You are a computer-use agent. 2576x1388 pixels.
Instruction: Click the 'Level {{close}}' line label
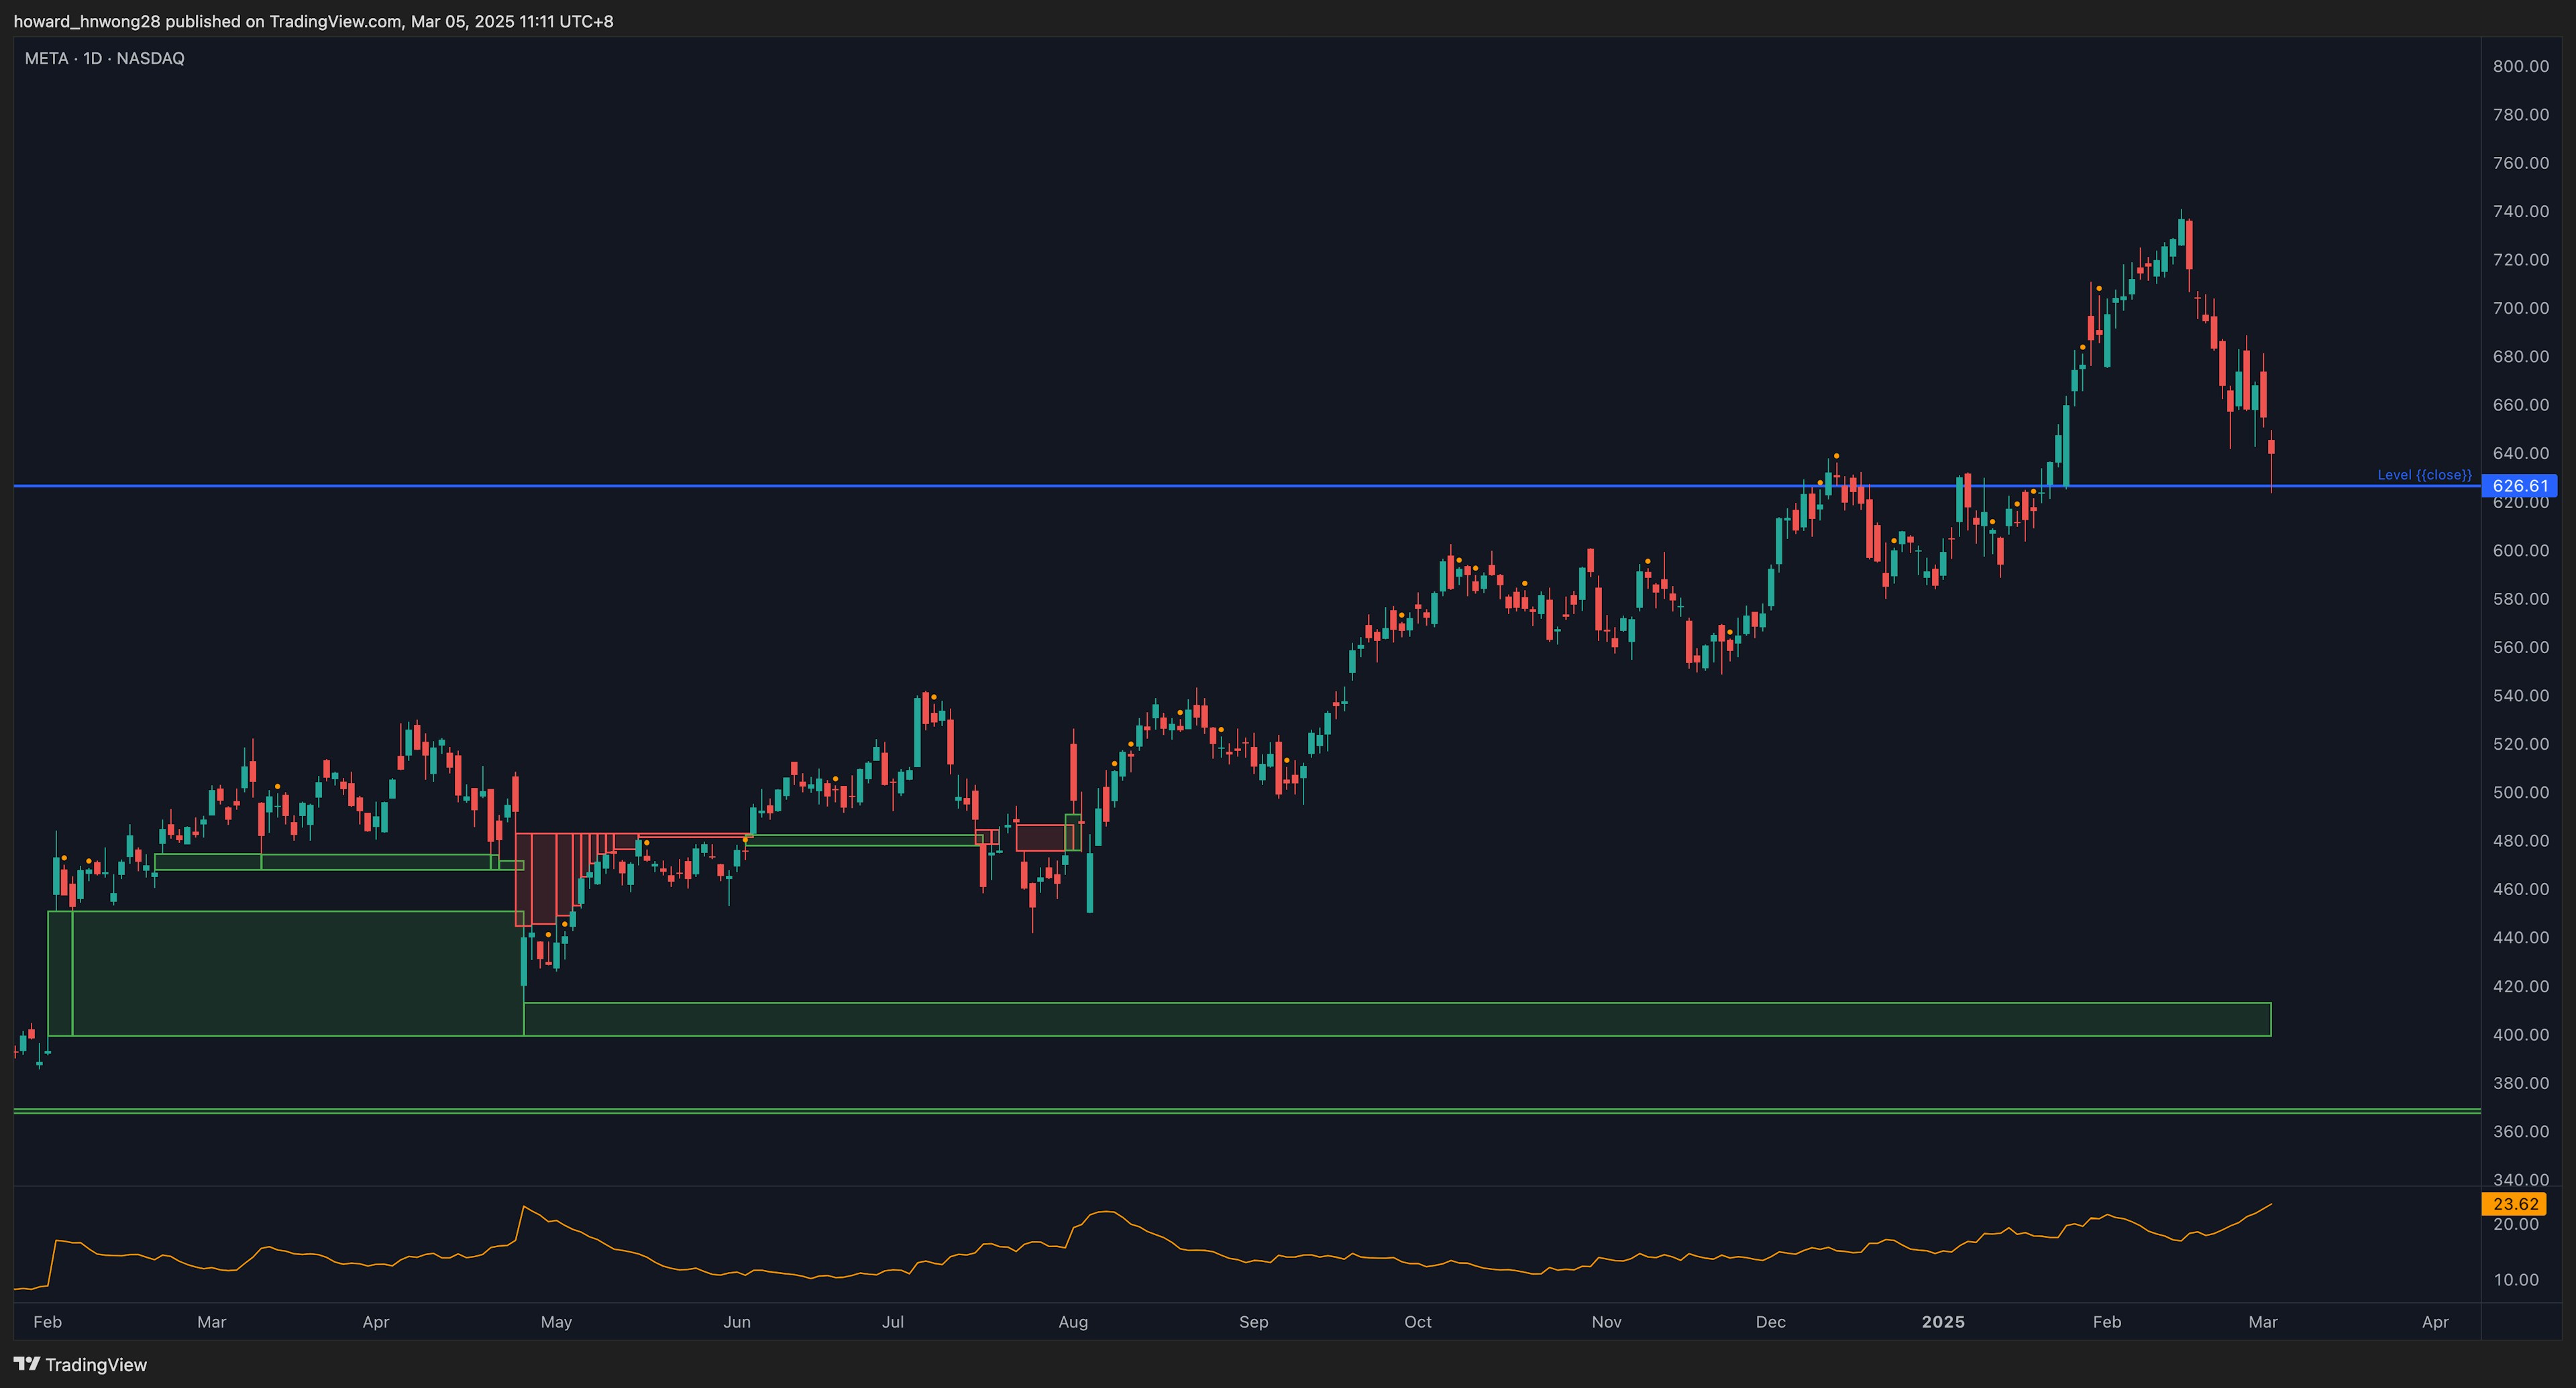(x=2424, y=475)
